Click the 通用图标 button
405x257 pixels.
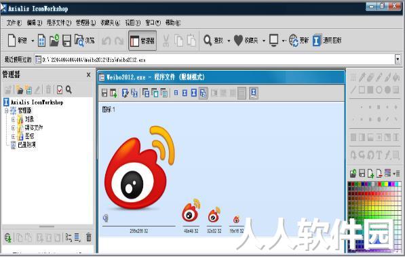coord(327,41)
